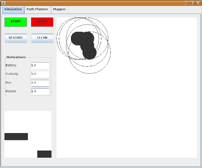202x168 pixels.
Task: Focus the Risk motivation input field
Action: tap(40, 83)
